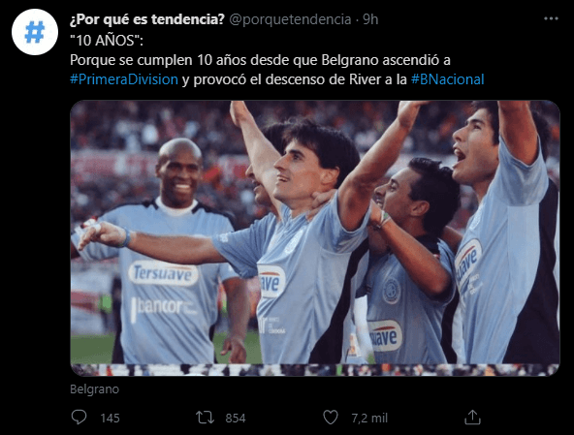Open the three-dot more options menu
The image size is (574, 435).
(551, 18)
